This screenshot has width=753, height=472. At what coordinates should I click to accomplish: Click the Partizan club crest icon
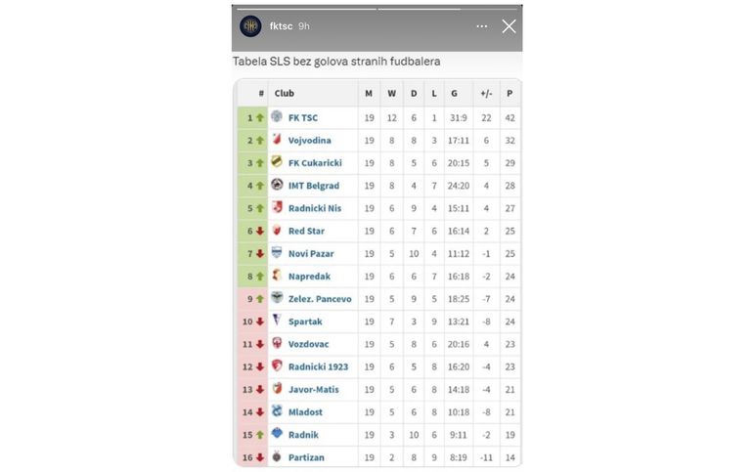point(277,456)
